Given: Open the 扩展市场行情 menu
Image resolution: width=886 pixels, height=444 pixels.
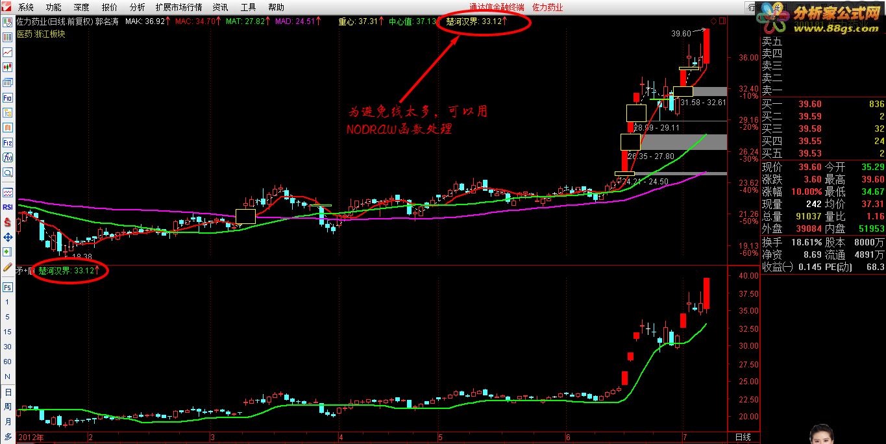Looking at the screenshot, I should pos(178,8).
